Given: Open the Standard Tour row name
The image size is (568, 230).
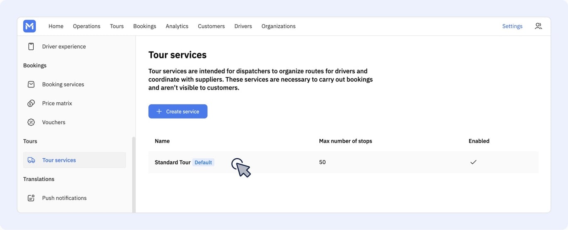Looking at the screenshot, I should click(173, 162).
